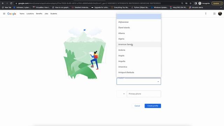Click the eye-slash tracking protection icon
The image size is (224, 126).
click(187, 3)
